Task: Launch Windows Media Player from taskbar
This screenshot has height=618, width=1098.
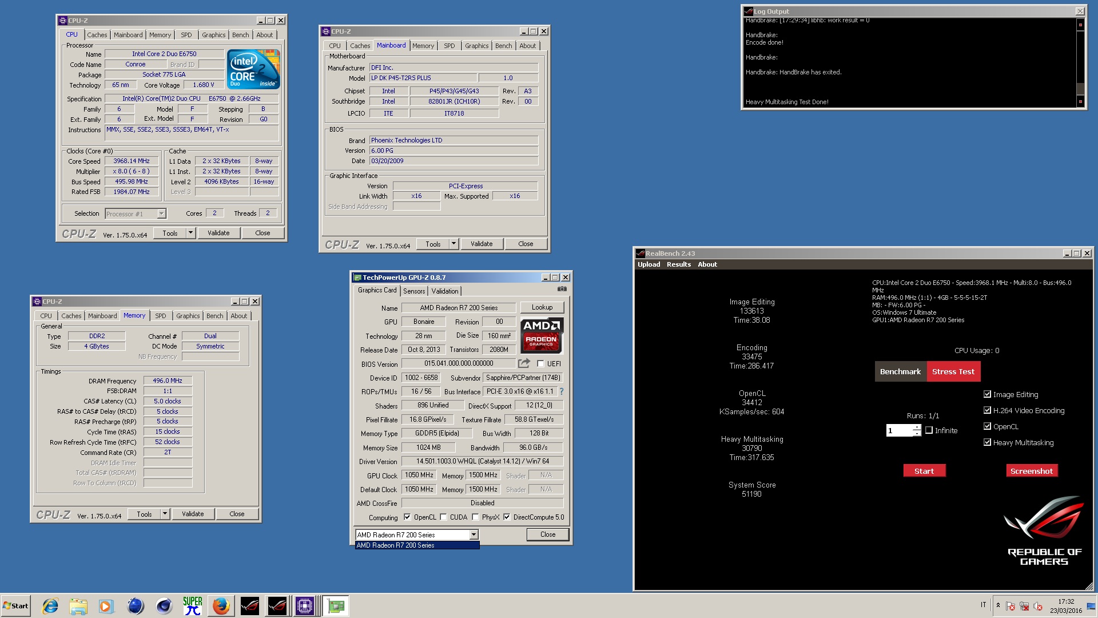Action: click(x=106, y=606)
